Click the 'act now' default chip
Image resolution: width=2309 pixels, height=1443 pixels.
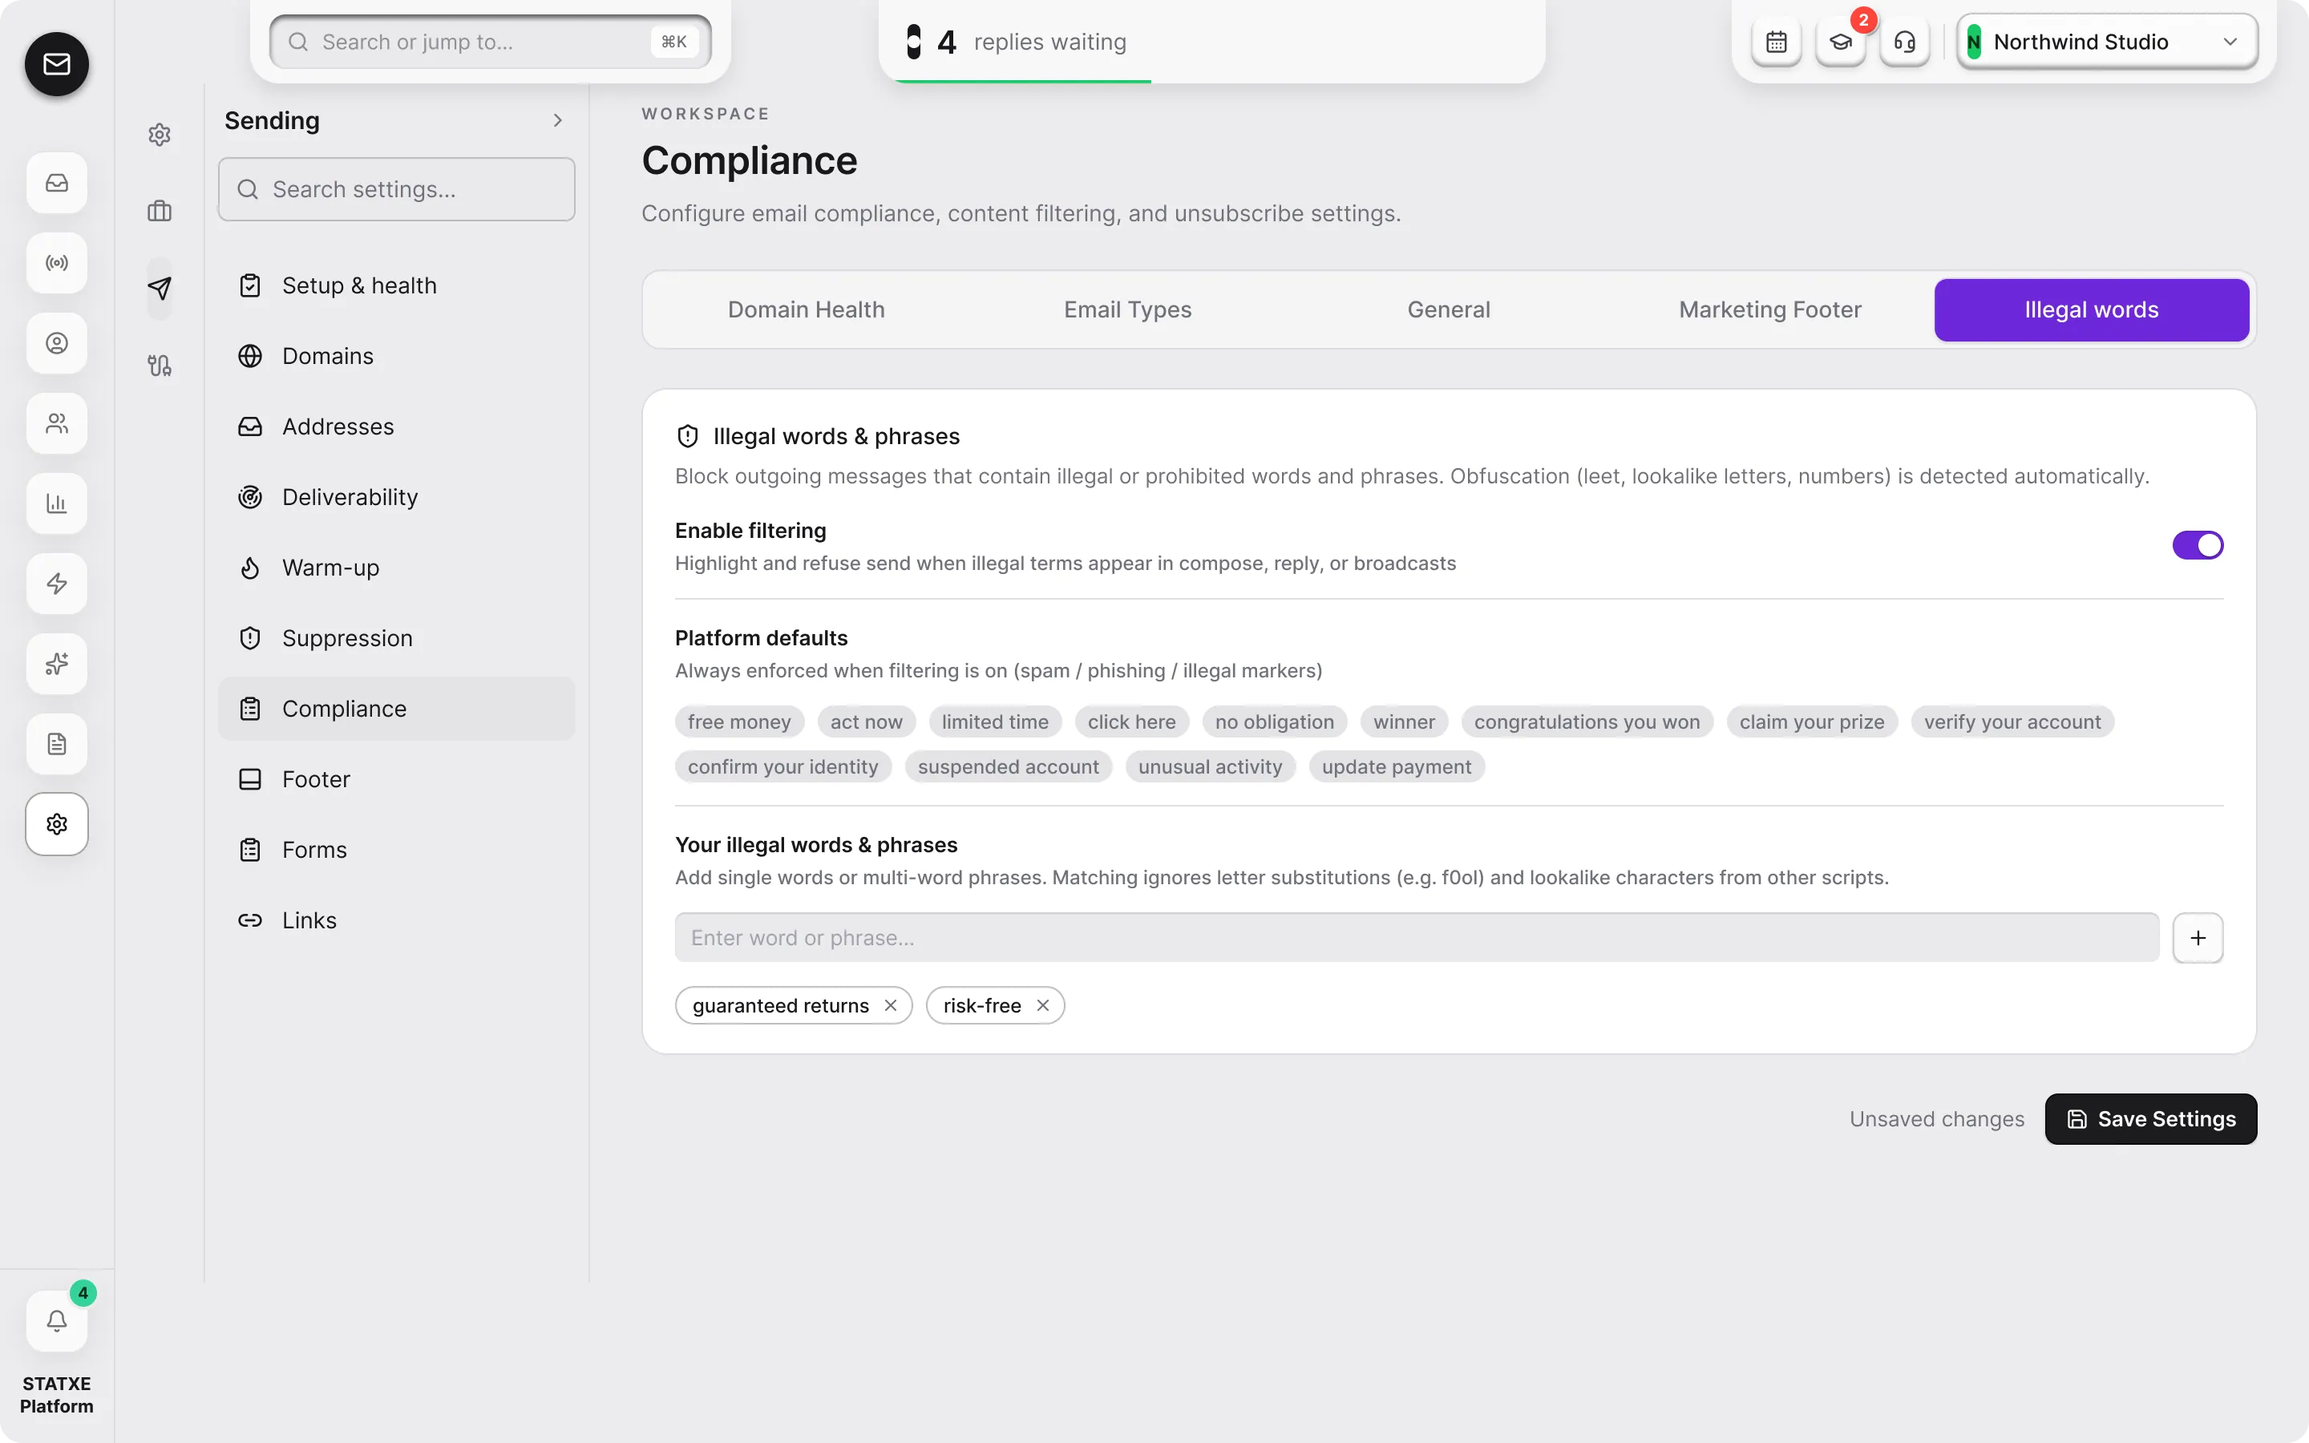865,721
